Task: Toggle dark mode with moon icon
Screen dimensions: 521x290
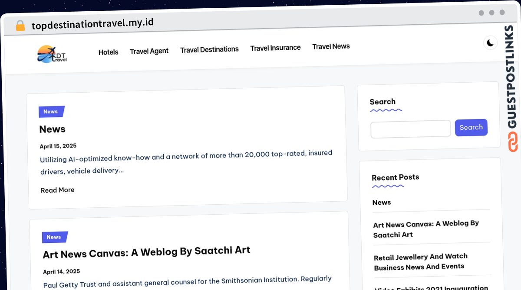Action: [x=490, y=43]
